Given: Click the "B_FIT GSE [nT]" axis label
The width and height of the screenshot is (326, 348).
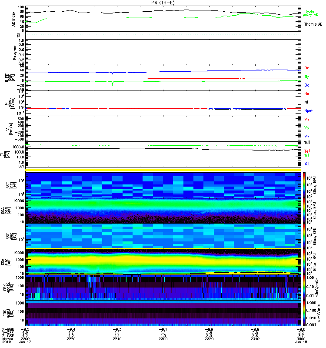Looking at the screenshot, I should [x=10, y=78].
